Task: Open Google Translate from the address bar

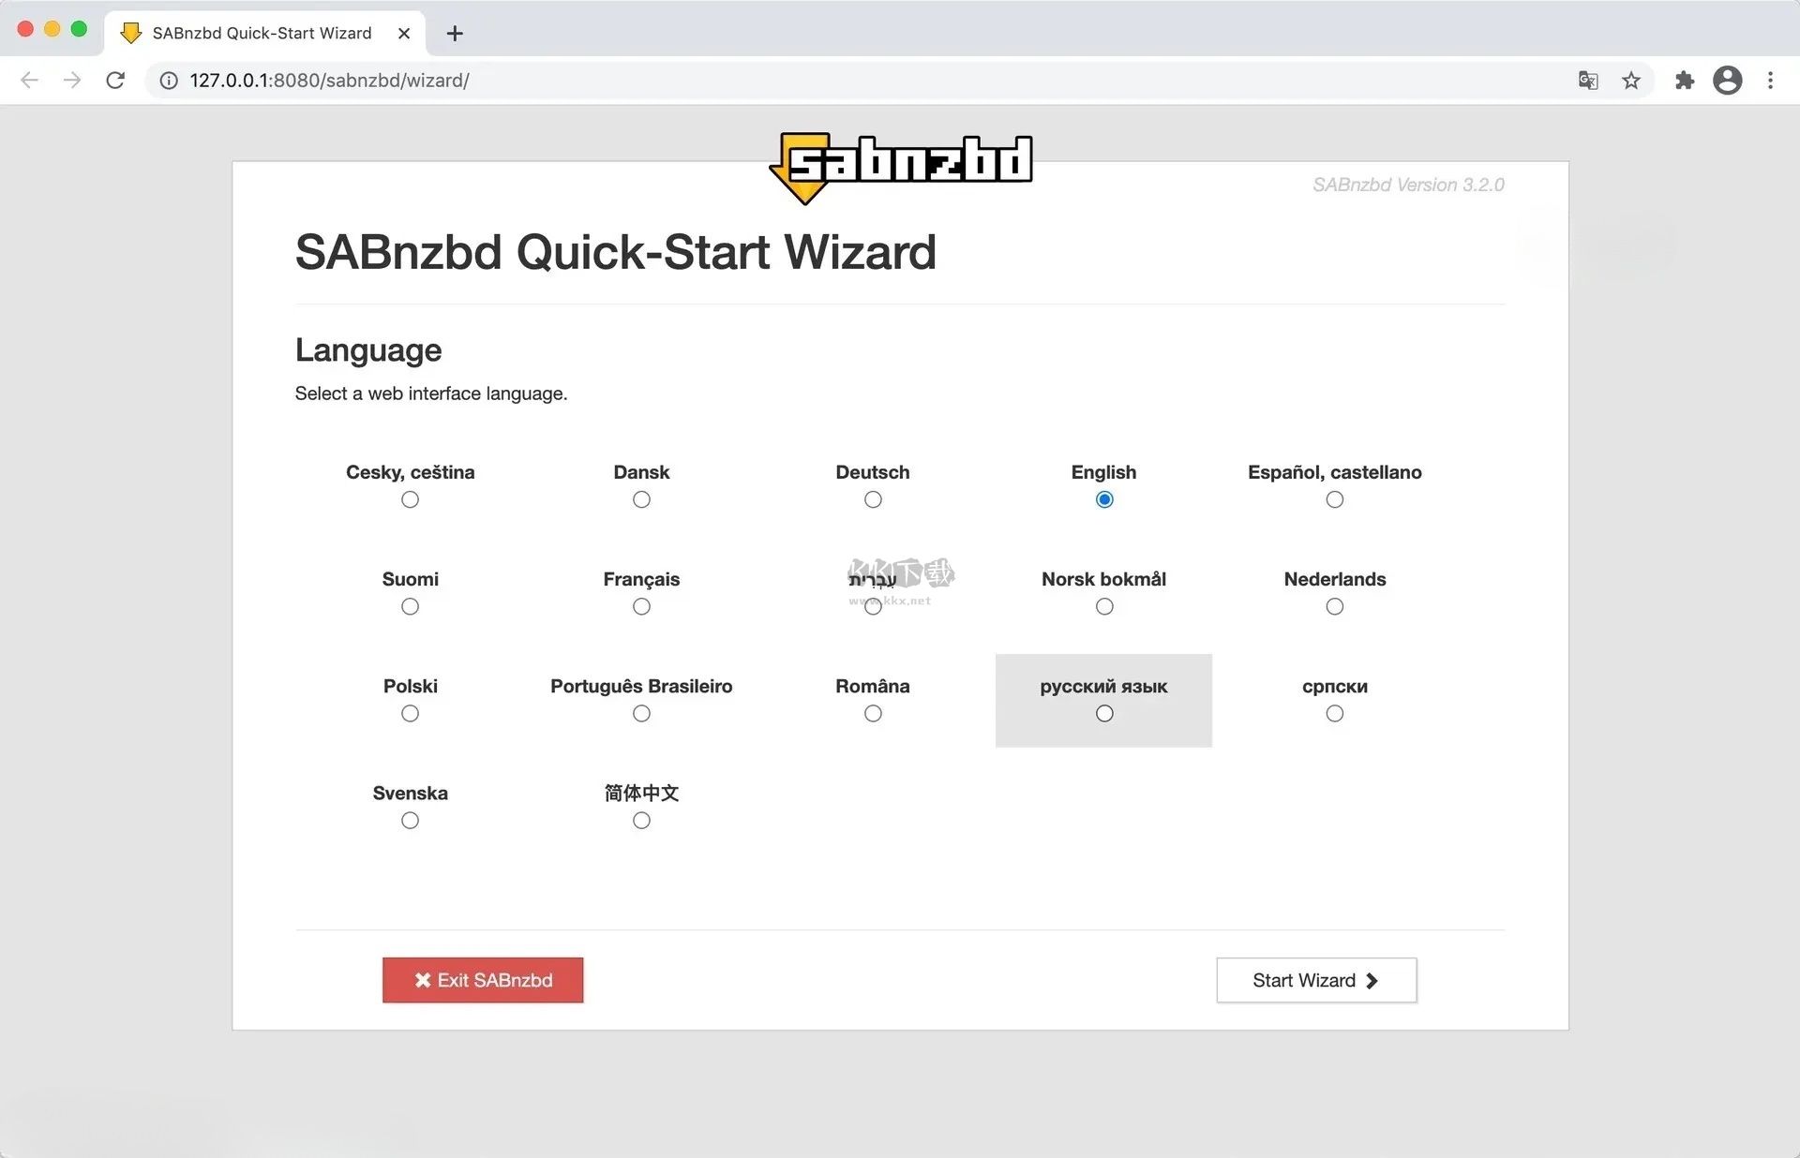Action: 1588,81
